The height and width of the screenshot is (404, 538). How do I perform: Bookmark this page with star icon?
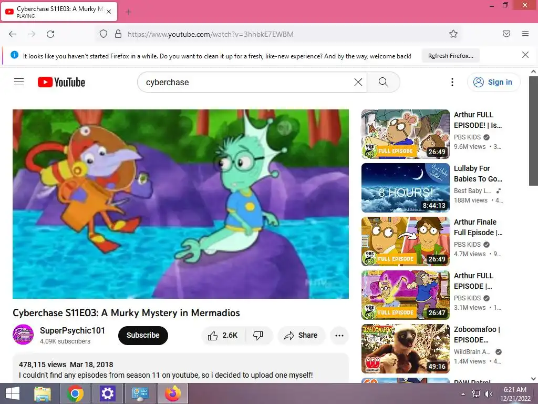(453, 34)
